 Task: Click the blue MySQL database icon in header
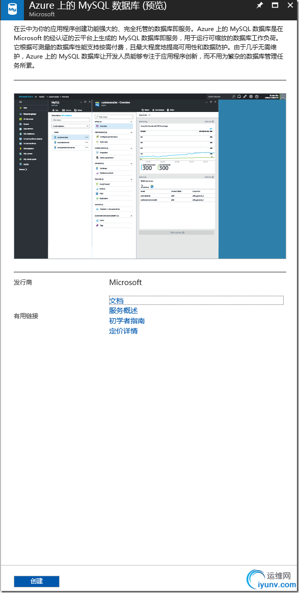tap(13, 9)
